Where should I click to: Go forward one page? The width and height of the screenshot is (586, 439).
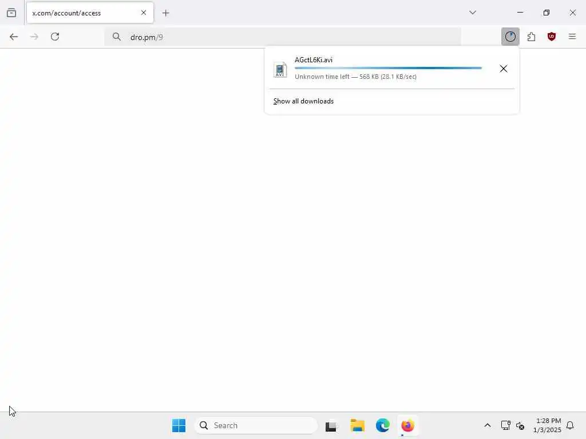[x=34, y=37]
